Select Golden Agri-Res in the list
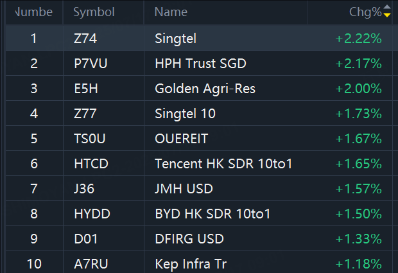The width and height of the screenshot is (398, 273). 205,89
